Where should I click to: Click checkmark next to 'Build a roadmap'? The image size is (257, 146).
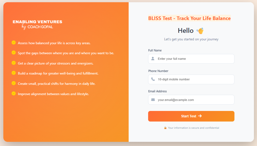(x=14, y=73)
